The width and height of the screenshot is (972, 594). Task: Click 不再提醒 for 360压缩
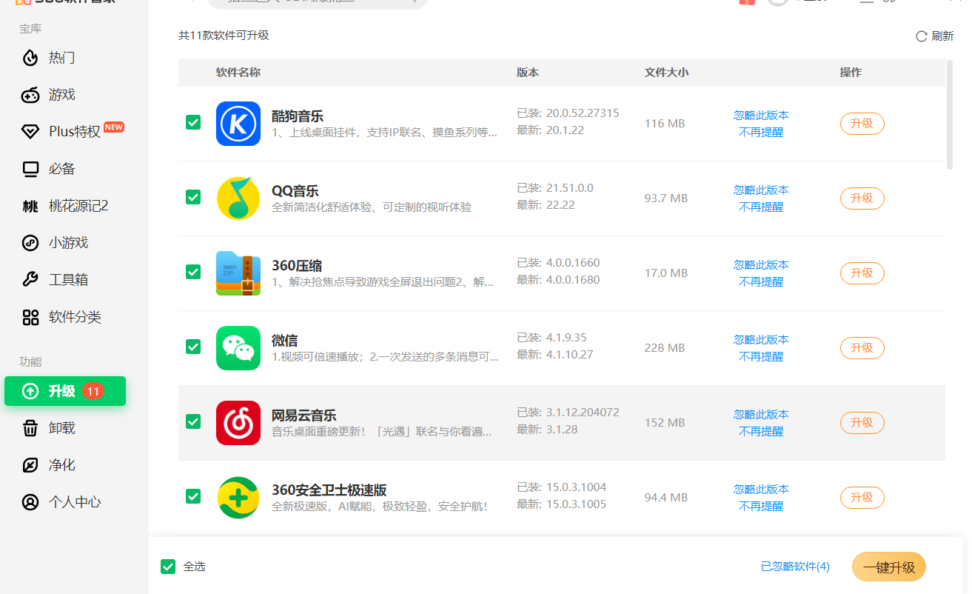[x=761, y=282]
